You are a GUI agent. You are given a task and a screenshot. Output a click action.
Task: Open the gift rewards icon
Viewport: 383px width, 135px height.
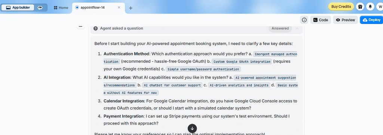[x=360, y=7]
